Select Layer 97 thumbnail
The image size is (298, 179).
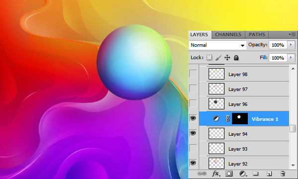tap(217, 89)
